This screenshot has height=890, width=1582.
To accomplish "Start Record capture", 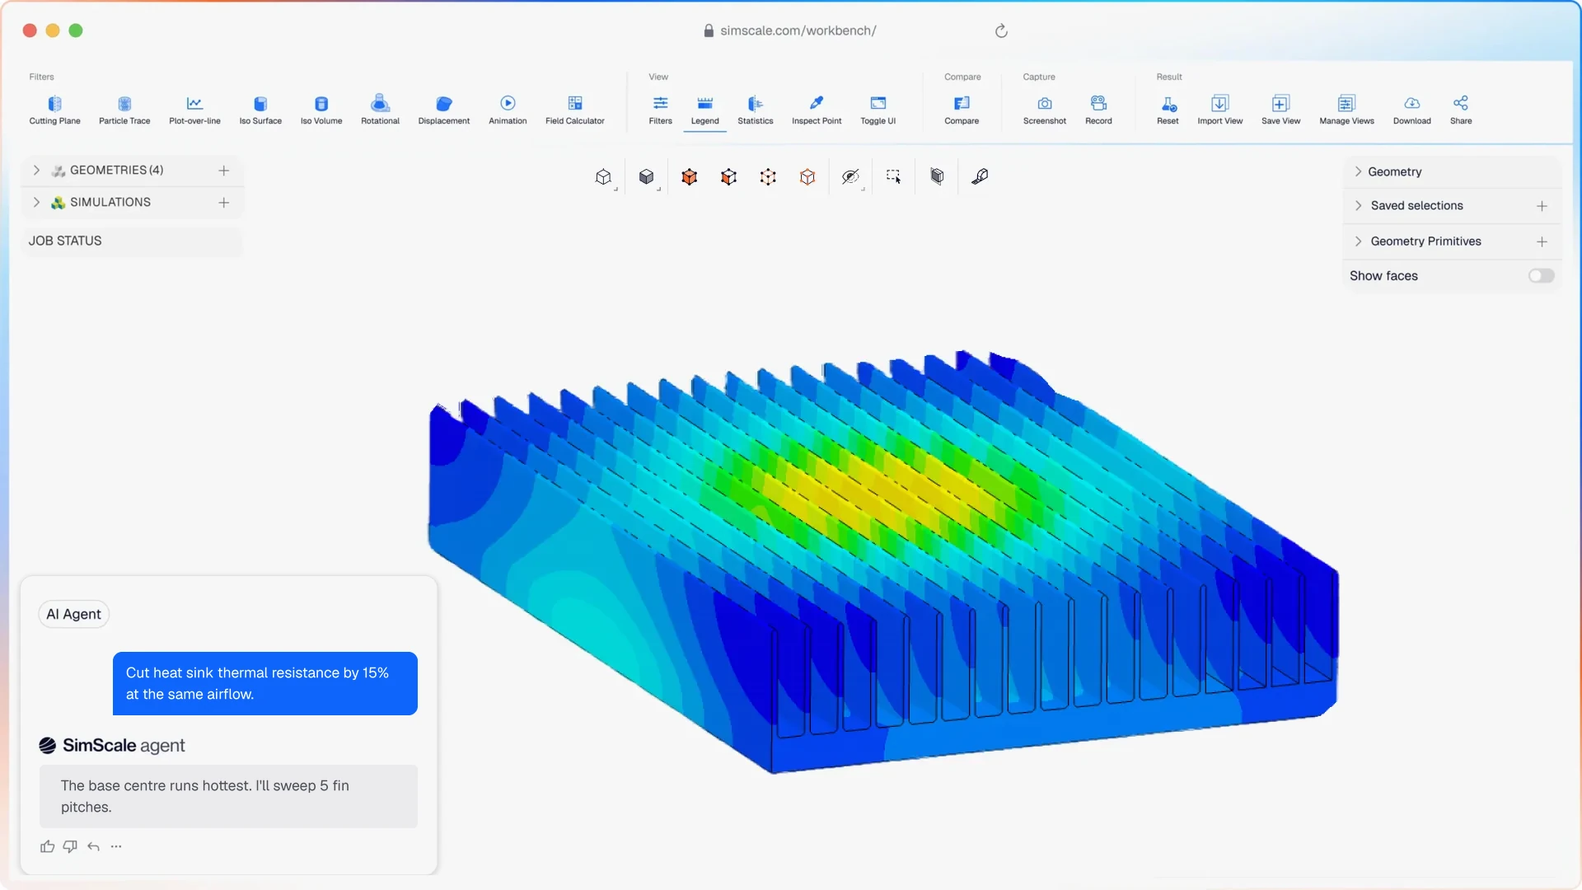I will [1098, 110].
